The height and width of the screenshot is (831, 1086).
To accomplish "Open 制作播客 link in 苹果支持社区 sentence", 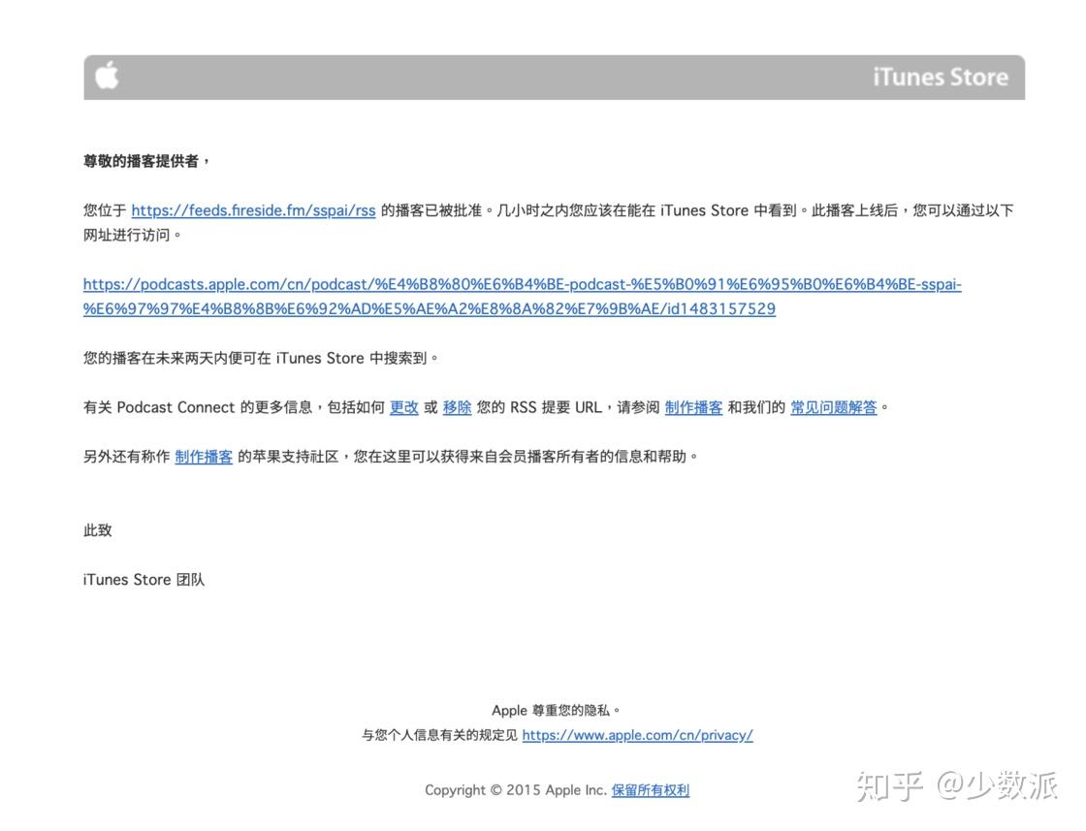I will point(204,457).
